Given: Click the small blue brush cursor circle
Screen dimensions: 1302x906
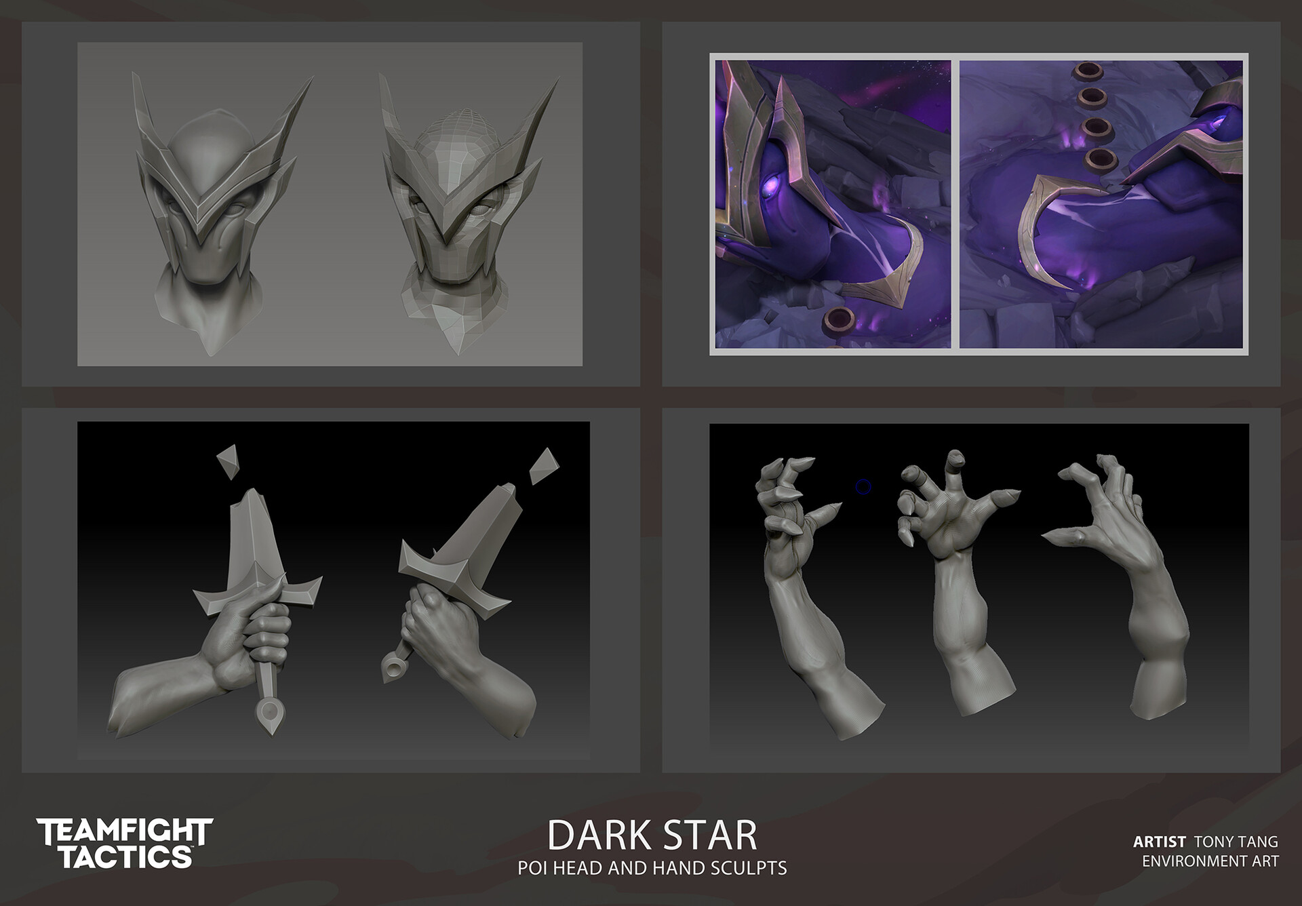Looking at the screenshot, I should [x=863, y=487].
